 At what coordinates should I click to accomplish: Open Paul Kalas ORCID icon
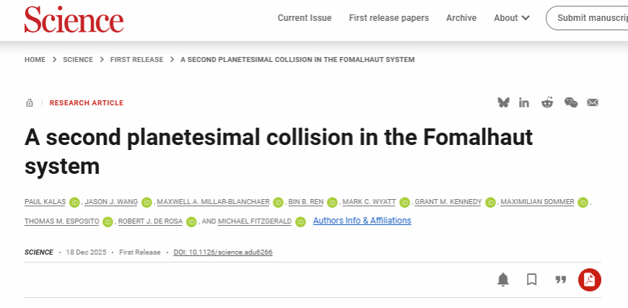[74, 202]
